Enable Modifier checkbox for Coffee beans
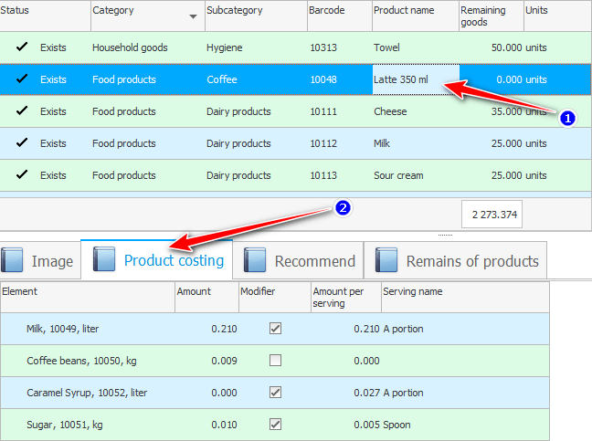The image size is (592, 441). [x=275, y=361]
